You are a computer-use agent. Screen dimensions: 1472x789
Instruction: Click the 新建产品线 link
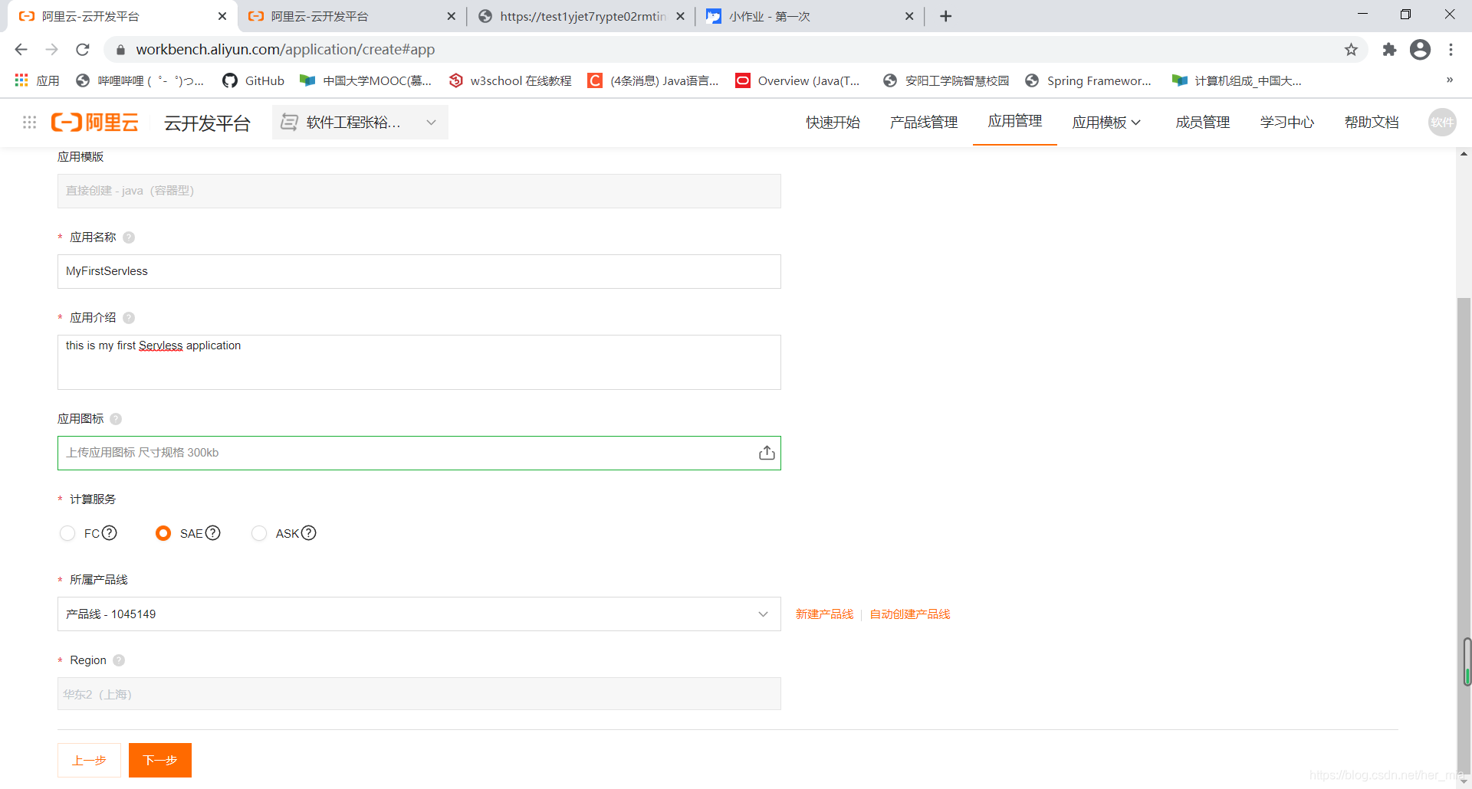click(824, 614)
